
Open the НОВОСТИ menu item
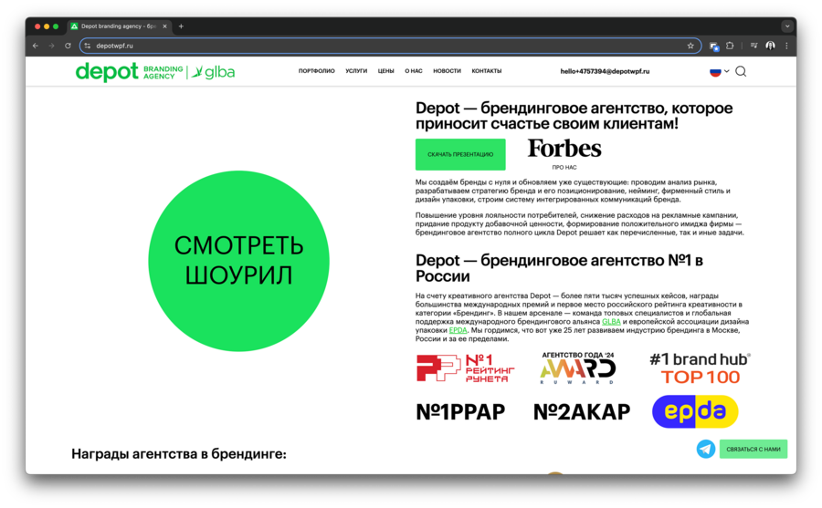tap(447, 71)
